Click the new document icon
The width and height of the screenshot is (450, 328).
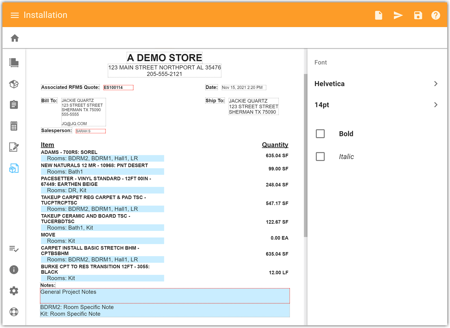379,15
